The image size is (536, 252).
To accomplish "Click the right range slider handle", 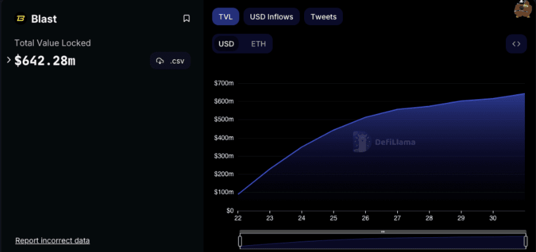I will point(526,241).
